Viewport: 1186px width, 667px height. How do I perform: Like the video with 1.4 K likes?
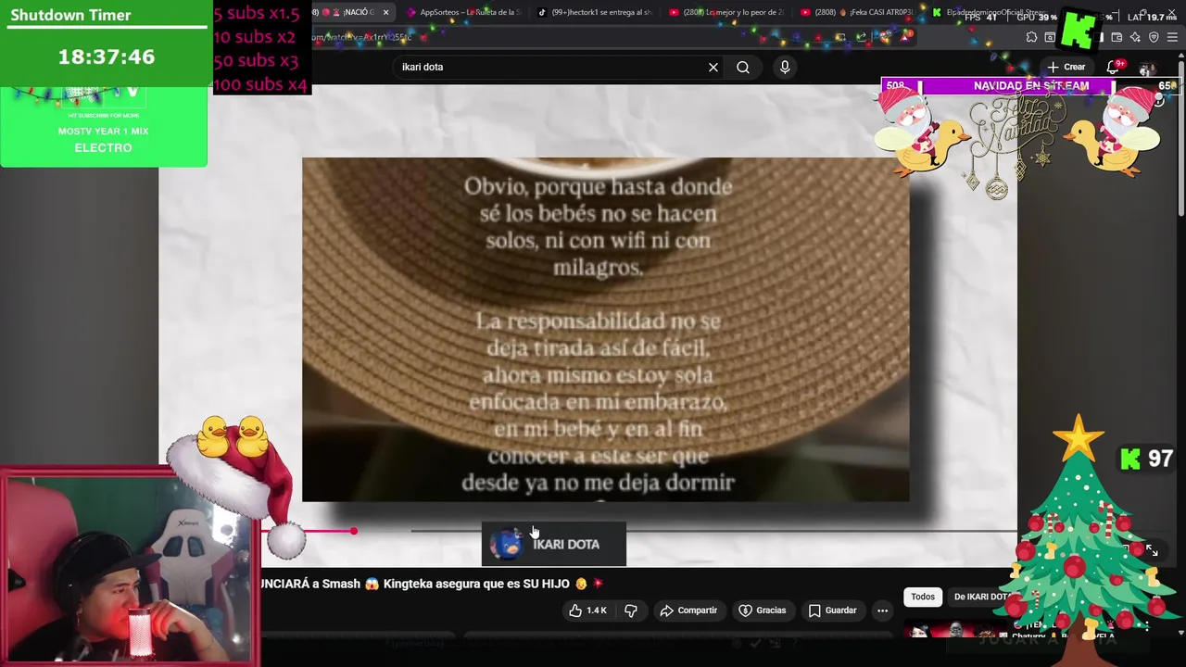587,610
